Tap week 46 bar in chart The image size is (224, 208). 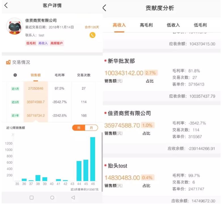[x=92, y=159]
